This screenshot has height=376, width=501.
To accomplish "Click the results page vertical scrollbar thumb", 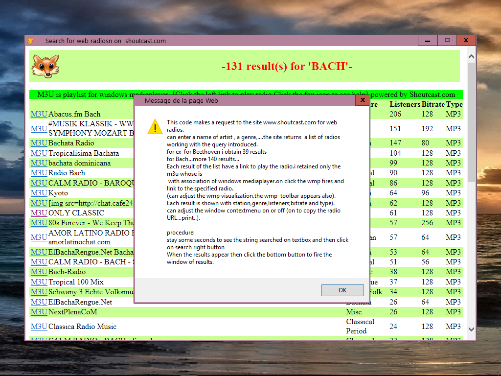I will pyautogui.click(x=471, y=122).
